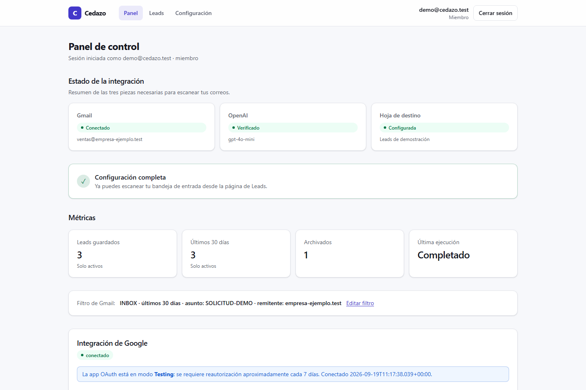Screen dimensions: 586x390
Task: Click the Archivados metric label
Action: point(318,242)
